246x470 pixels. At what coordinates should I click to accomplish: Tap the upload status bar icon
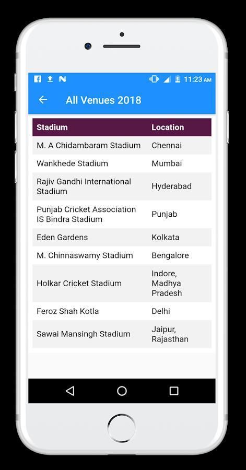pyautogui.click(x=50, y=79)
